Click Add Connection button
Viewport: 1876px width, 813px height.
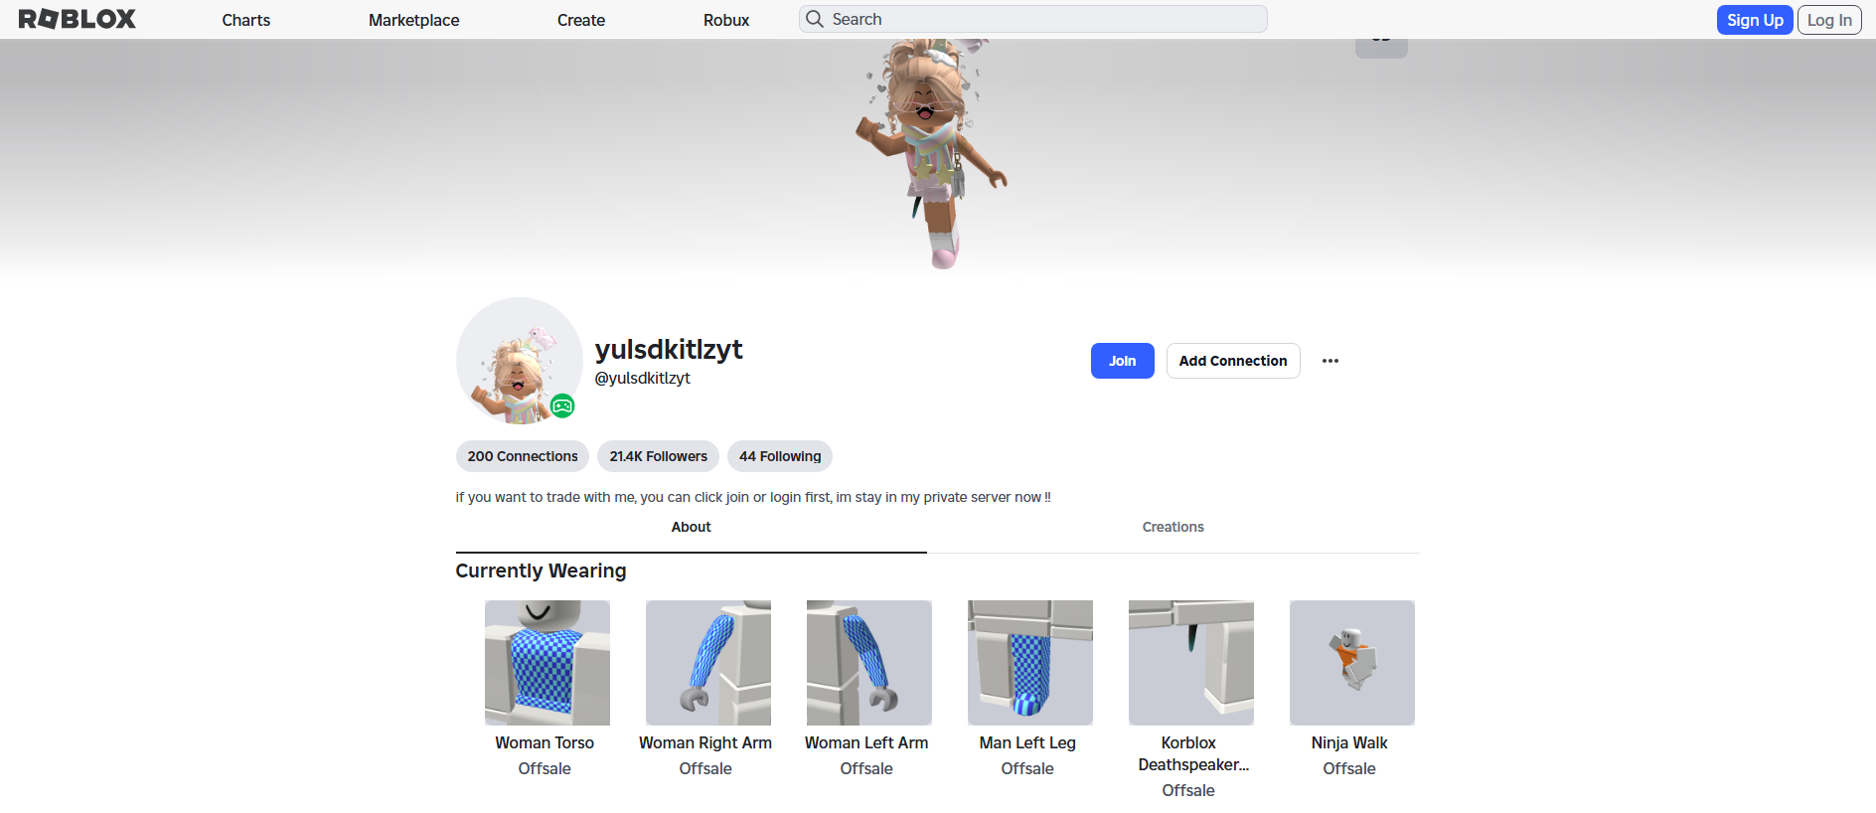(1233, 361)
